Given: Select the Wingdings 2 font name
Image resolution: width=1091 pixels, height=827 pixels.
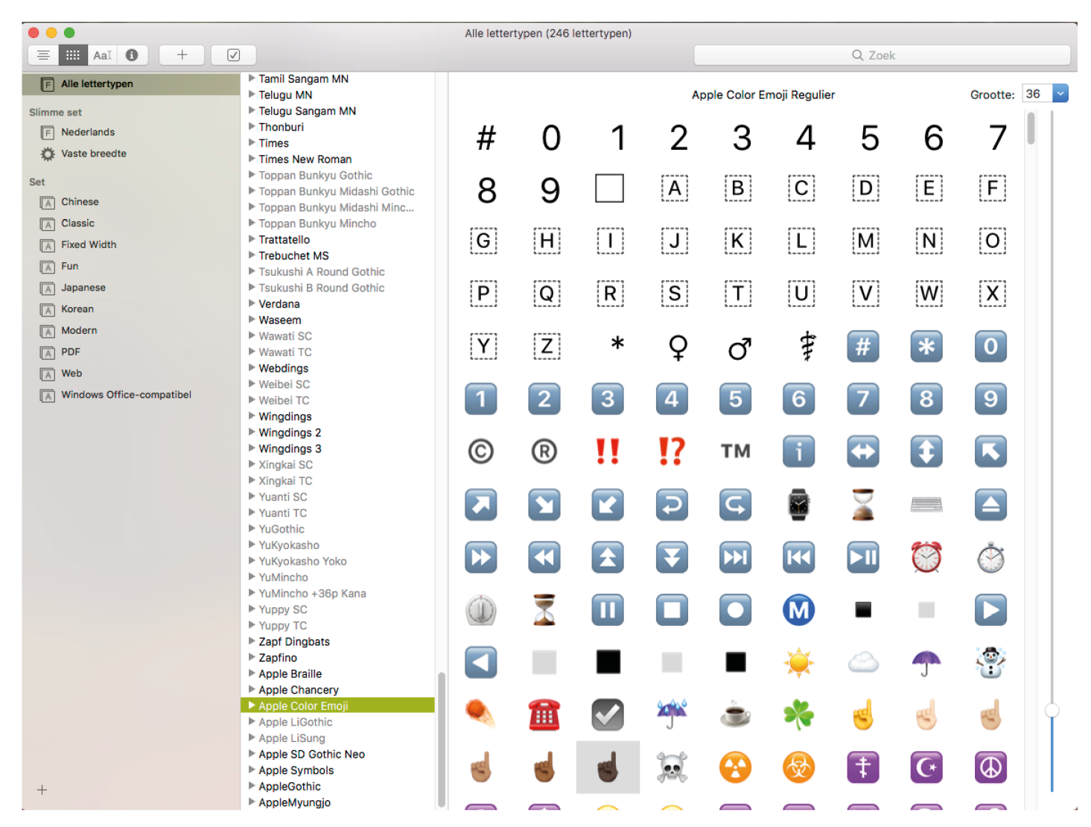Looking at the screenshot, I should pyautogui.click(x=290, y=432).
